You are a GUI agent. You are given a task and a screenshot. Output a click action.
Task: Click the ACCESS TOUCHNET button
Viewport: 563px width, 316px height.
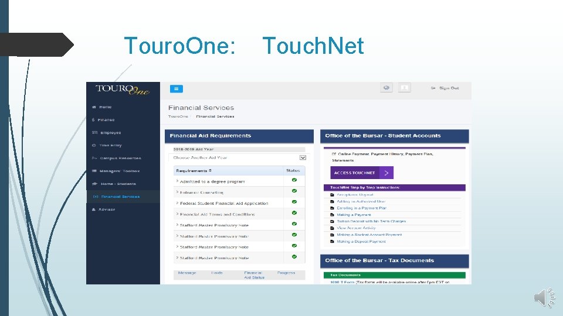[362, 173]
